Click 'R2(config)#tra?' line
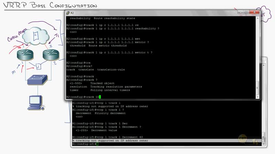This screenshot has width=275, height=154. pos(79,66)
